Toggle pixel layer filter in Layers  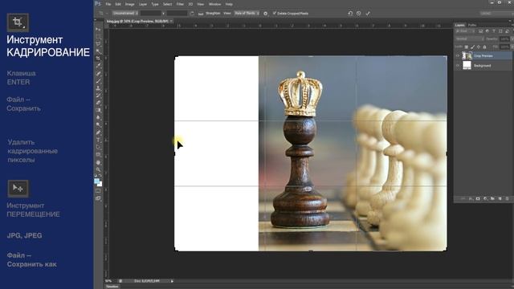480,31
